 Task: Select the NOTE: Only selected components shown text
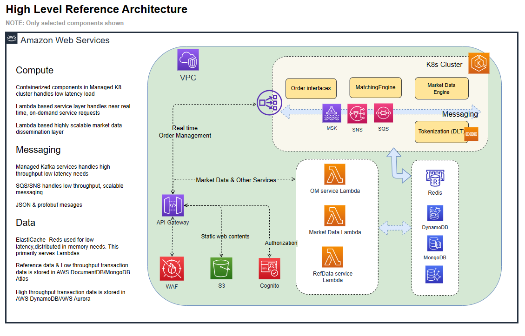coord(65,23)
